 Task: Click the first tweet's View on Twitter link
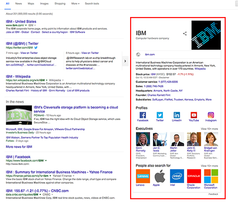pos(29,53)
